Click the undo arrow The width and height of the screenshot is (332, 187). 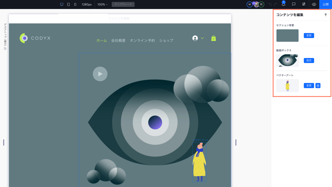tap(270, 4)
